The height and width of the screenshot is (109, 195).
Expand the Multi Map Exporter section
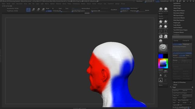pos(179,20)
